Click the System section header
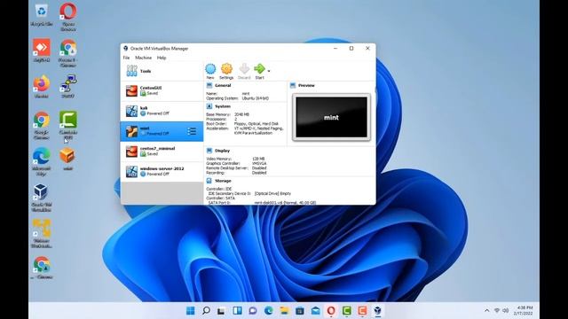The width and height of the screenshot is (568, 319). pyautogui.click(x=223, y=106)
